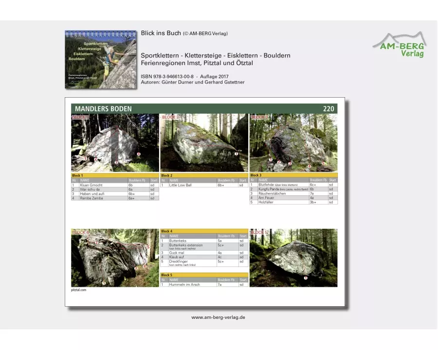This screenshot has height=350, width=438.
Task: Select the Ramba Zamba route row
Action: coord(115,198)
